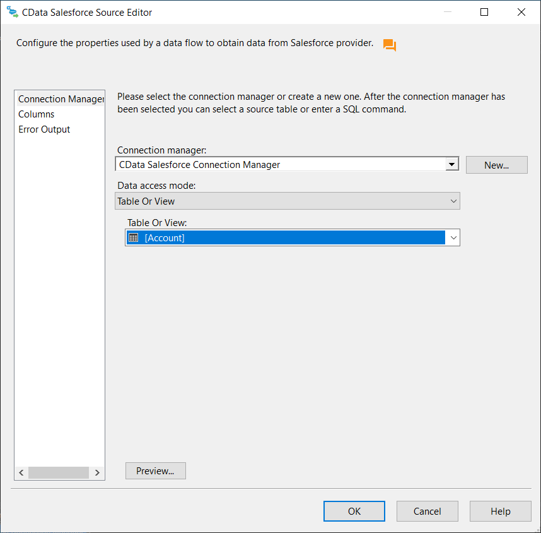541x533 pixels.
Task: Expand the Table Or View chevron
Action: pos(453,237)
